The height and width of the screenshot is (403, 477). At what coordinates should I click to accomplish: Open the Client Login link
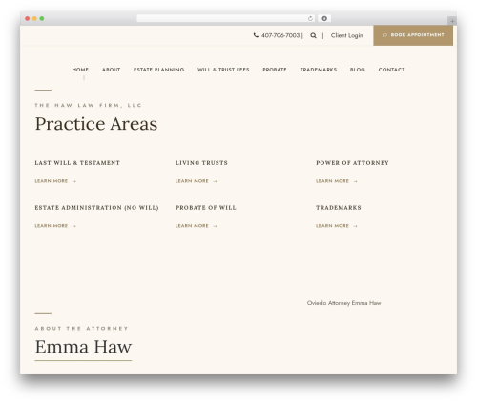(x=346, y=35)
